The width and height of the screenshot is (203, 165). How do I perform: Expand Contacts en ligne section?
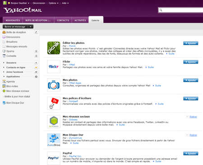click(x=4, y=67)
